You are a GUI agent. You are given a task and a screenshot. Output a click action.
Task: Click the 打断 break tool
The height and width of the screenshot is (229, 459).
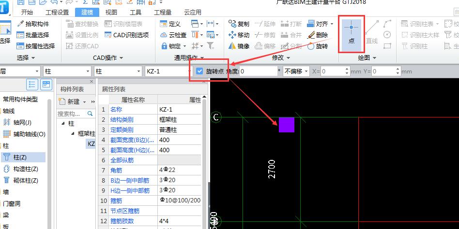point(291,24)
